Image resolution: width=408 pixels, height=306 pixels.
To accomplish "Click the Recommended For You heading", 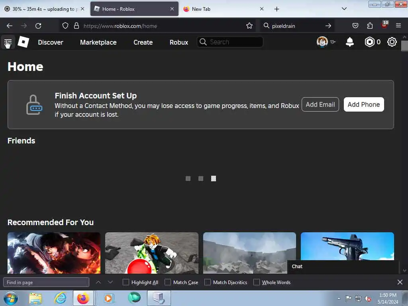I will [x=51, y=222].
